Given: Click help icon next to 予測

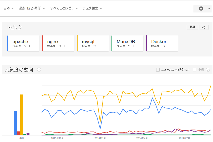Looking at the screenshot, I should point(208,70).
